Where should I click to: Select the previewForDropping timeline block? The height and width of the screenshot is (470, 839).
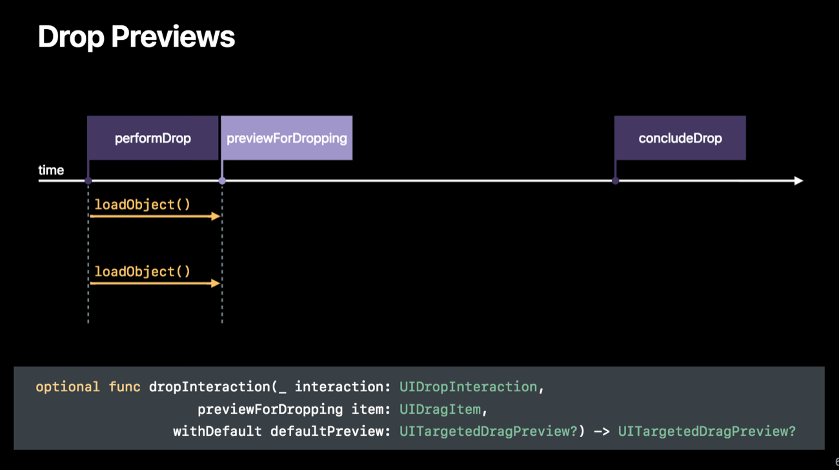[287, 138]
